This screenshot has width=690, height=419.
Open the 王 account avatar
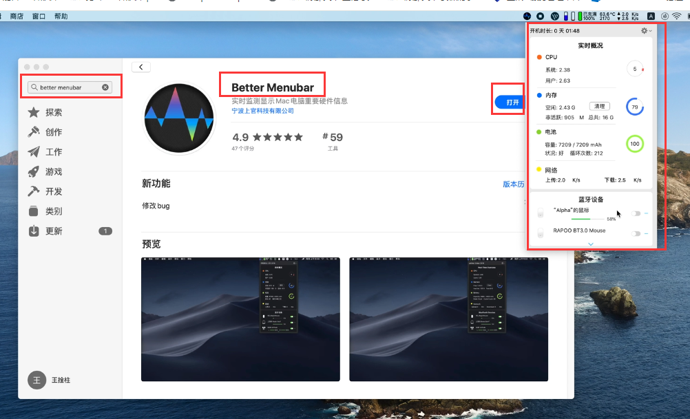click(x=36, y=380)
